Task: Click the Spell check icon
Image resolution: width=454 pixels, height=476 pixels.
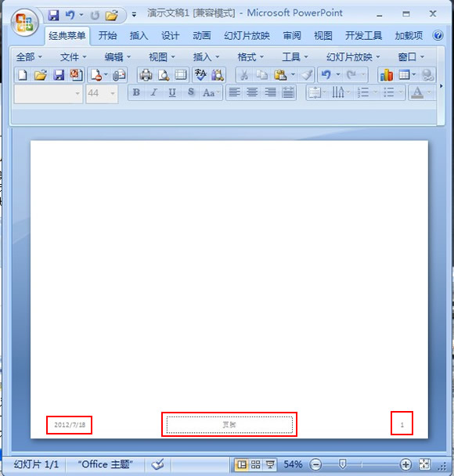Action: pos(200,75)
